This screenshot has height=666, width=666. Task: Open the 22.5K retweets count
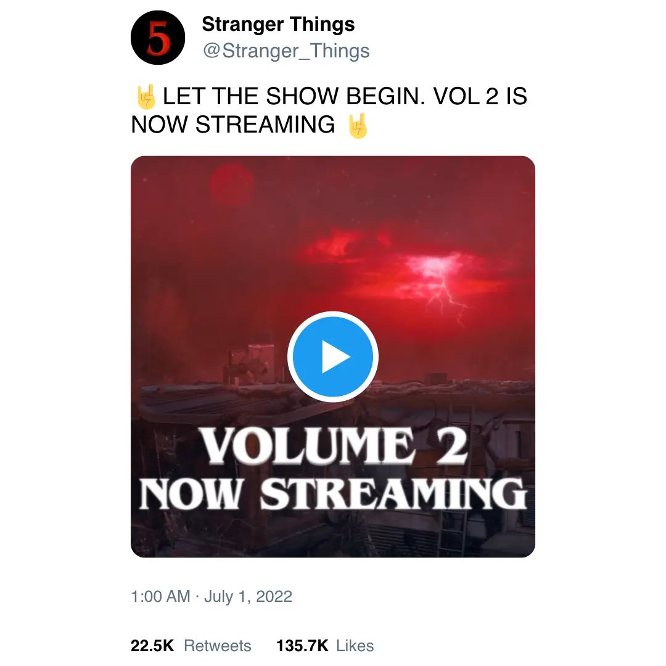(x=152, y=646)
